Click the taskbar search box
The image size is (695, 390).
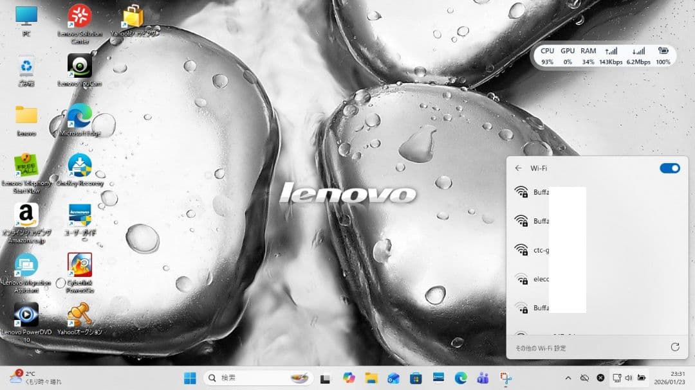(x=259, y=378)
